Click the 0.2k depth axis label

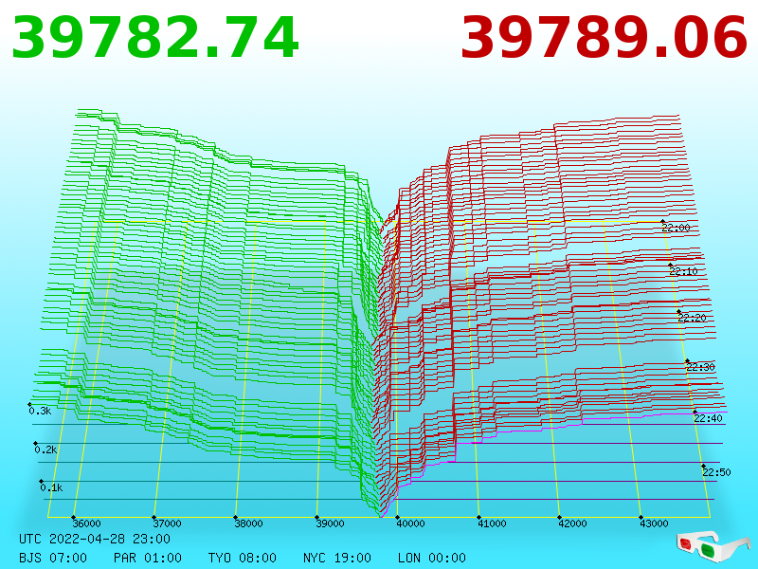coord(45,450)
